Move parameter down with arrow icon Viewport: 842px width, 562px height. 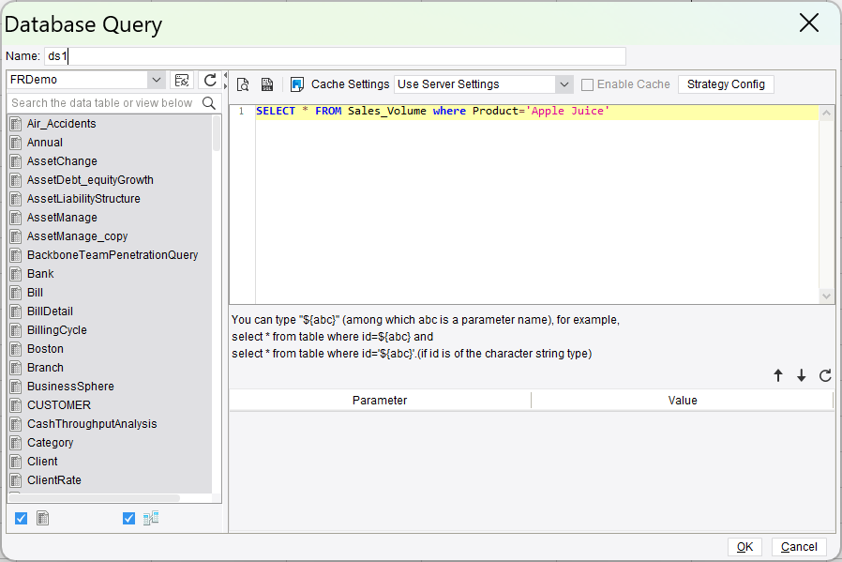(802, 375)
